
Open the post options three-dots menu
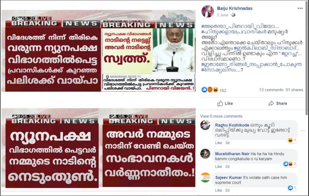(300, 8)
